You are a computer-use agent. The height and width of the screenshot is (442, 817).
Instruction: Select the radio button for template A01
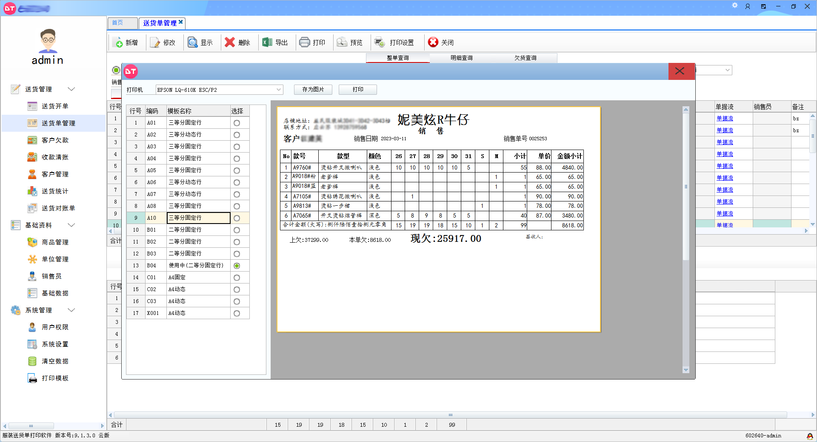(237, 123)
